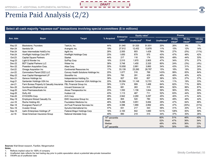Select buyer 'Icahn Enterprises Holdings LP'
210x158 pixels.
36,111
